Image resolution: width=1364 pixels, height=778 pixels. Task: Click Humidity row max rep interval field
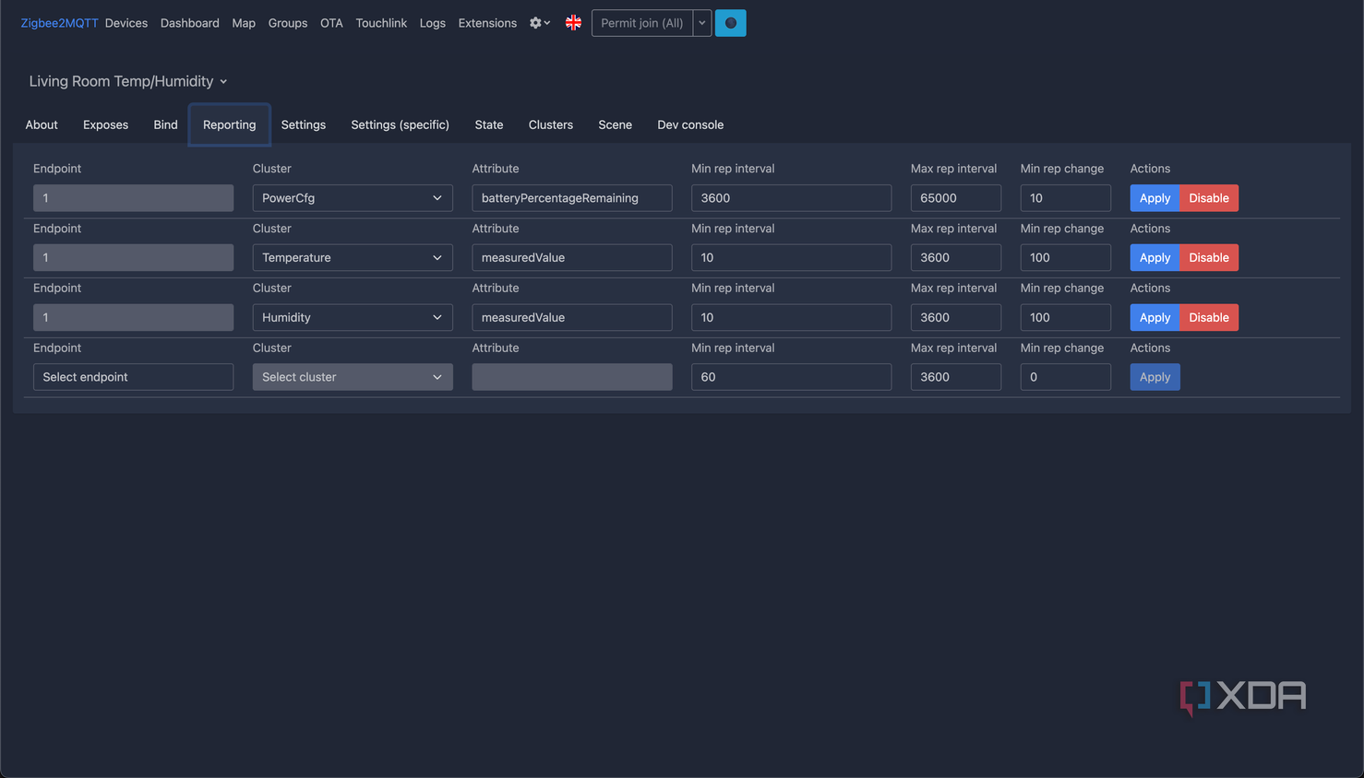pyautogui.click(x=956, y=317)
